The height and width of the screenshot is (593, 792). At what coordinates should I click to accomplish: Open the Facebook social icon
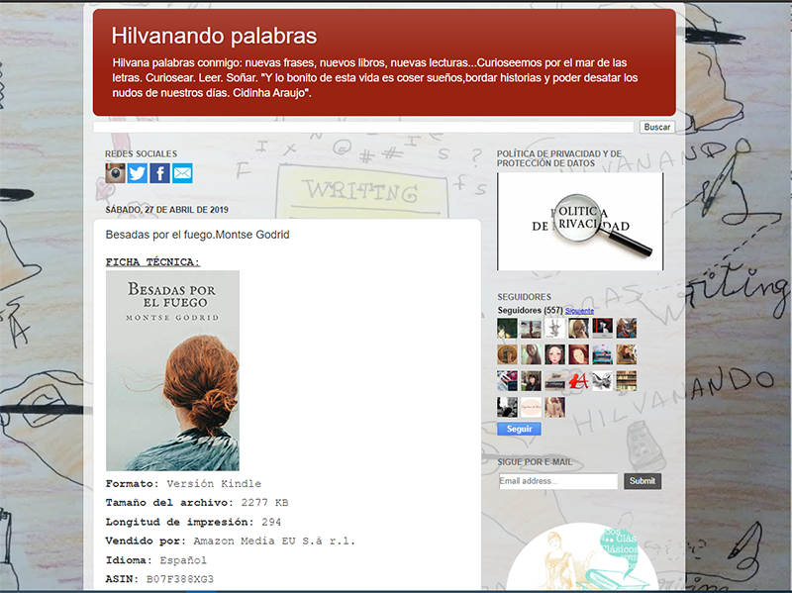159,173
